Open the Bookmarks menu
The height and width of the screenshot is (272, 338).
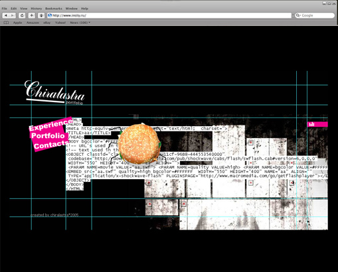(x=54, y=9)
